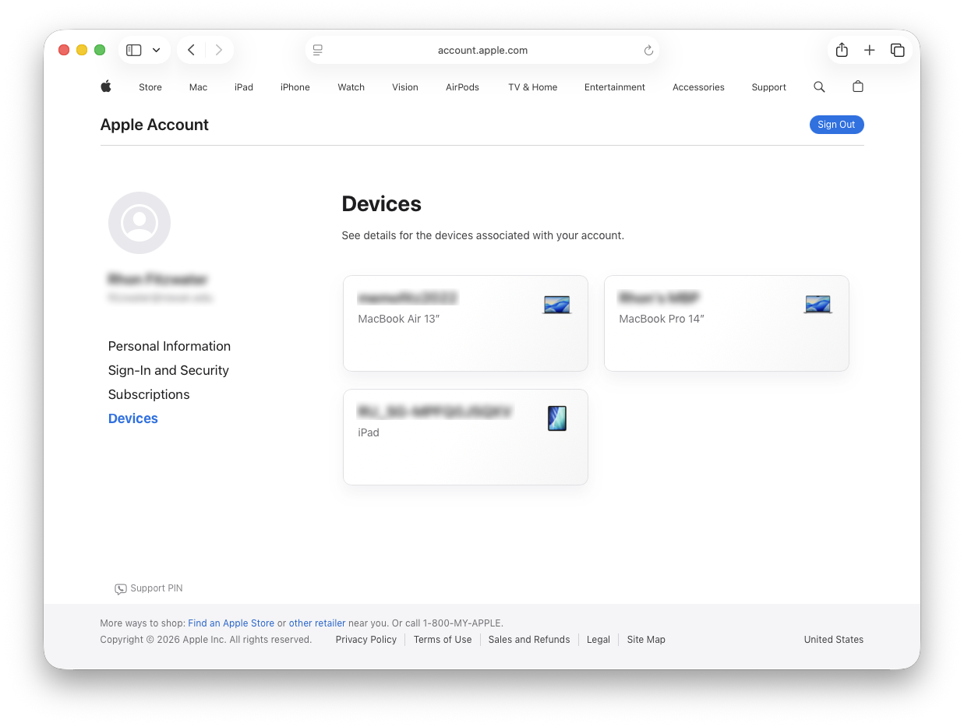The height and width of the screenshot is (727, 964).
Task: Expand the sidebar dropdown chevron
Action: (x=156, y=50)
